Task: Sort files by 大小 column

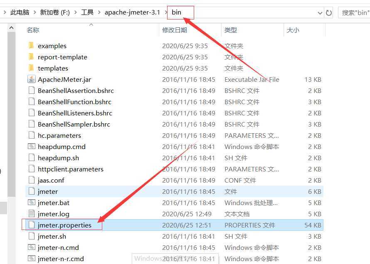Action: (x=293, y=30)
